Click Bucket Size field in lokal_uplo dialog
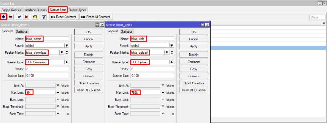Screen dimensions: 327x123 tap(152, 76)
